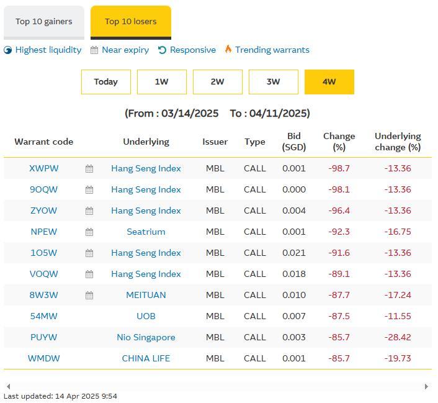Open the Trending warrants link
Screen dimensions: 438x403
click(x=272, y=50)
